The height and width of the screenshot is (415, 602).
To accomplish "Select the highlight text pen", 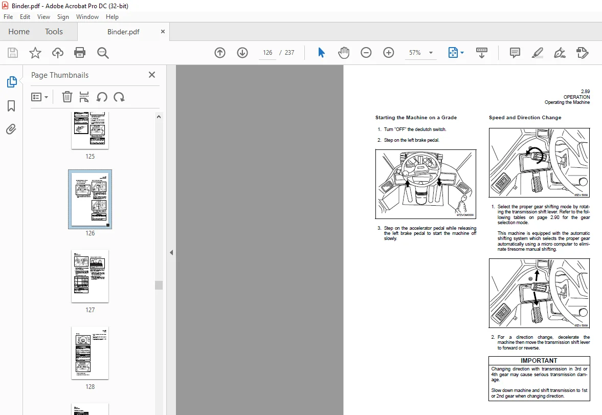I will point(537,53).
